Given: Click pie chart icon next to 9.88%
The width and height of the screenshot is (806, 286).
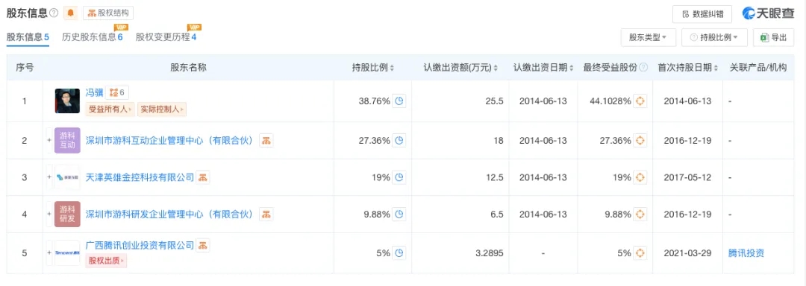Looking at the screenshot, I should click(x=399, y=214).
